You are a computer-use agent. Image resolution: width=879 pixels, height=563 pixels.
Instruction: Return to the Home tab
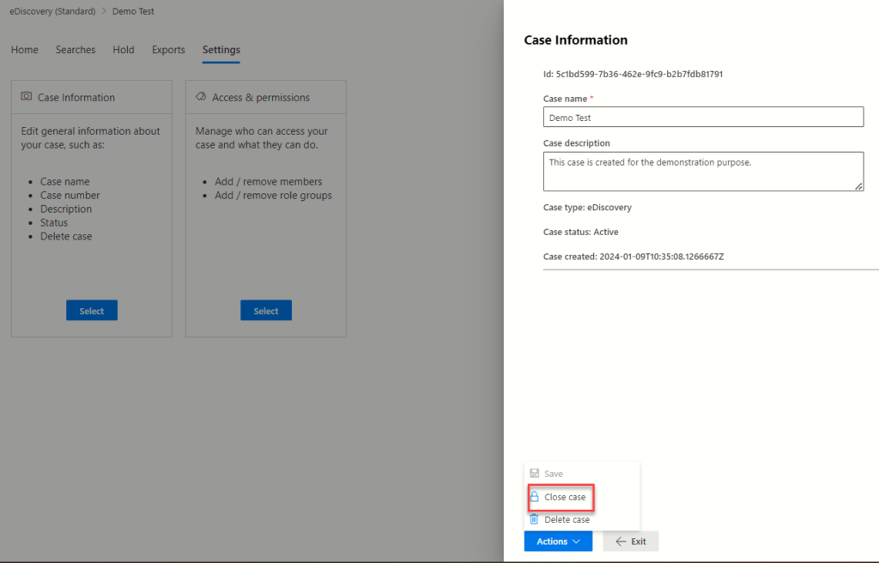24,50
